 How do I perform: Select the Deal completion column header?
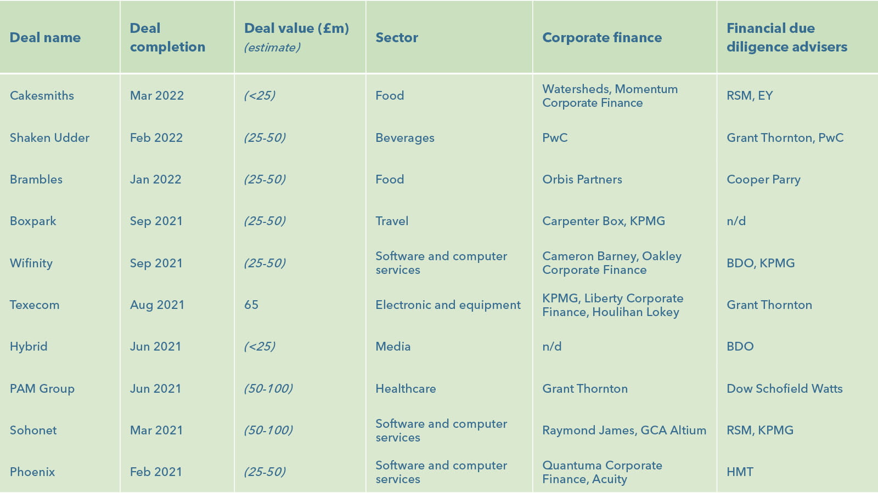(167, 37)
